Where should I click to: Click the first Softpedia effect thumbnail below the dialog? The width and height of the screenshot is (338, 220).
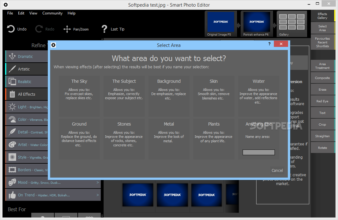(x=138, y=195)
